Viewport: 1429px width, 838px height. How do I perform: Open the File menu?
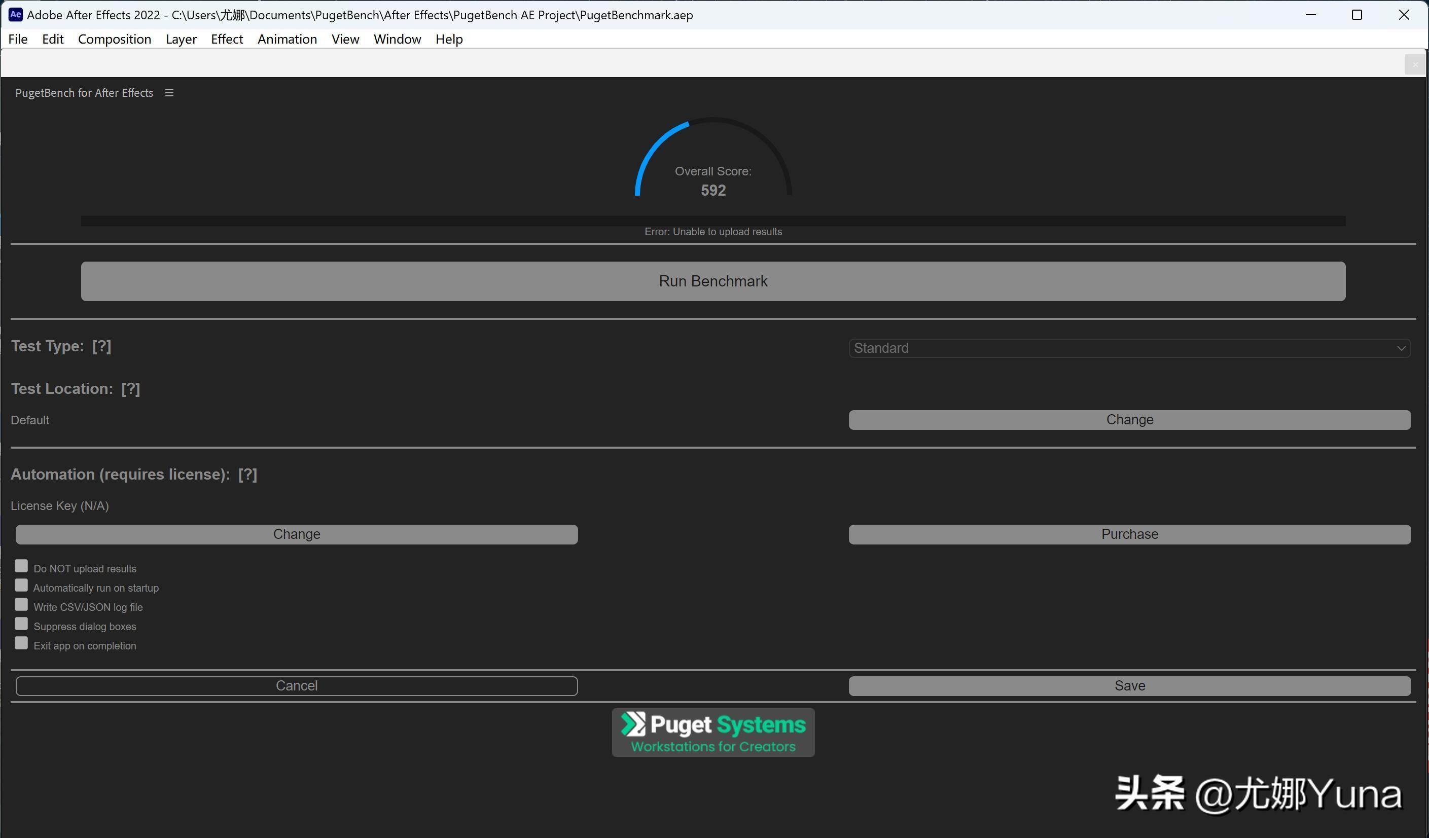[x=18, y=38]
